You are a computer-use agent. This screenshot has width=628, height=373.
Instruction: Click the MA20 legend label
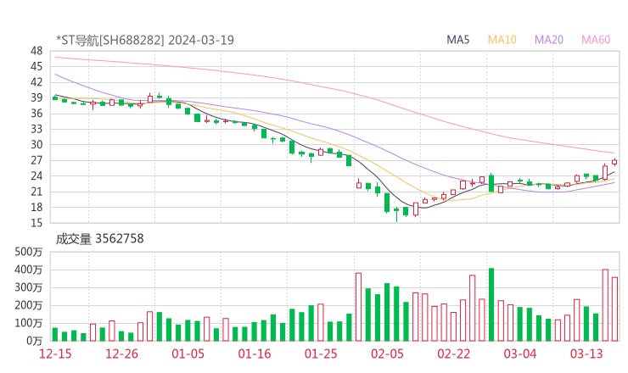(x=549, y=40)
